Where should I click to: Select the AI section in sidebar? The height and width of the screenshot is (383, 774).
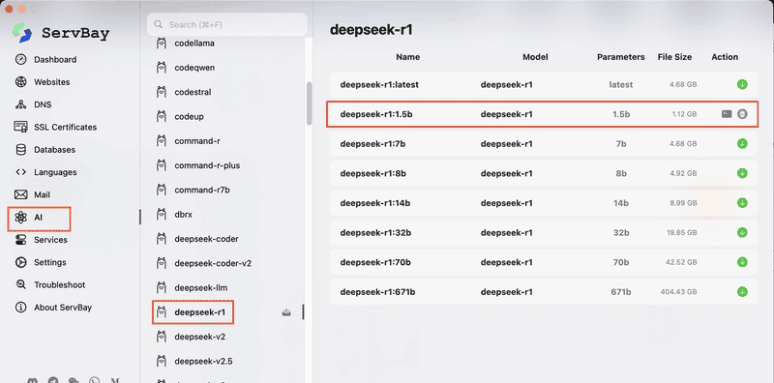pos(29,218)
